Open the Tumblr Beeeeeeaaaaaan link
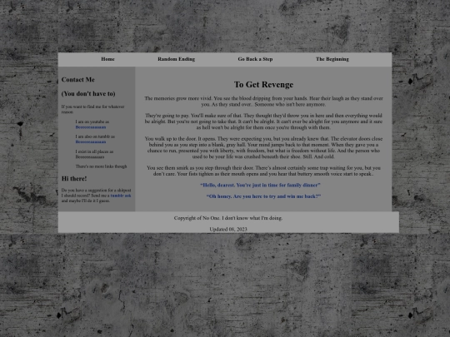Screen dimensions: 450x337 coord(91,141)
